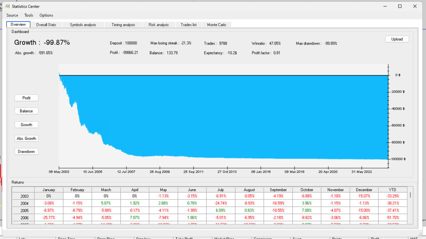Show the Trades list tab

189,25
